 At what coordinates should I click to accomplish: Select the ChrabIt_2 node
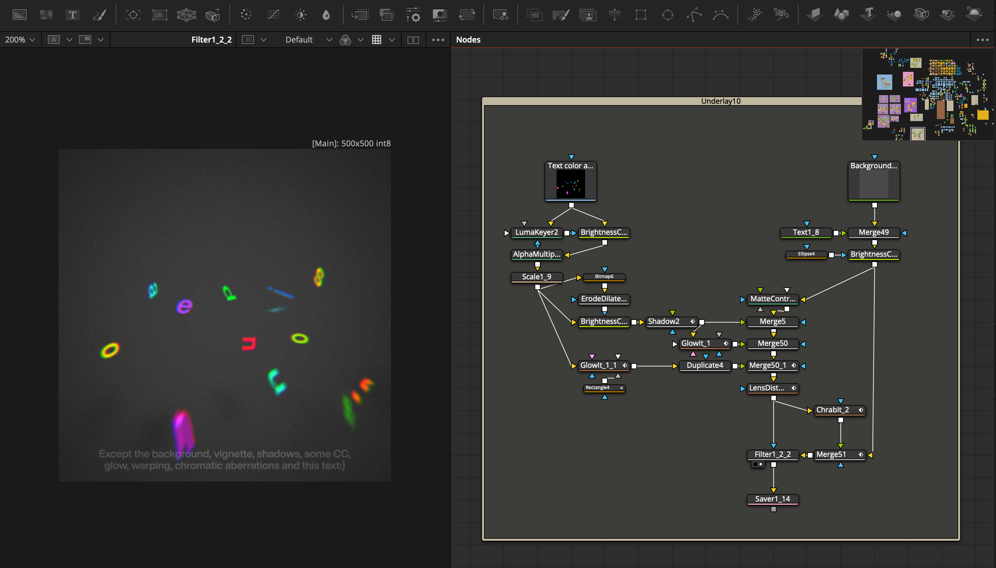[x=840, y=410]
